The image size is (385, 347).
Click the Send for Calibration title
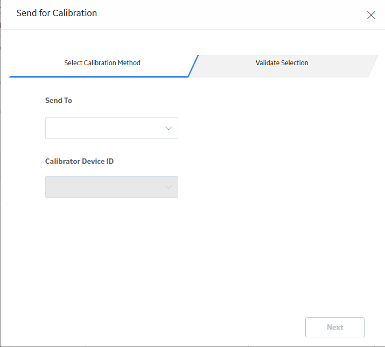point(57,13)
